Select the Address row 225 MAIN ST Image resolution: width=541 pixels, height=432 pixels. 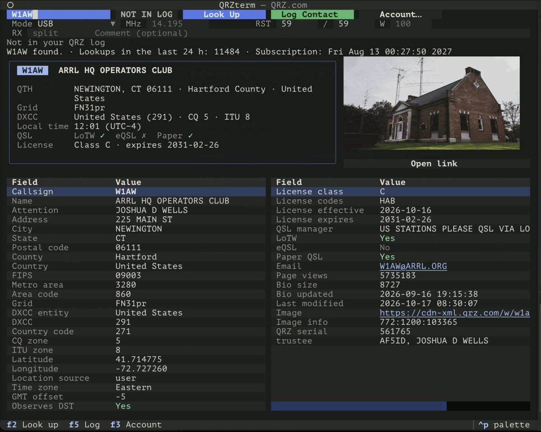(x=136, y=219)
